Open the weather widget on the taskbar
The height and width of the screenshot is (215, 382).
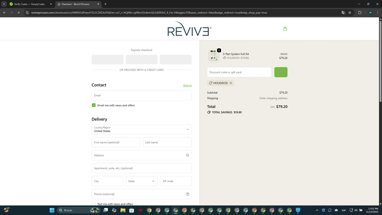click(7, 210)
